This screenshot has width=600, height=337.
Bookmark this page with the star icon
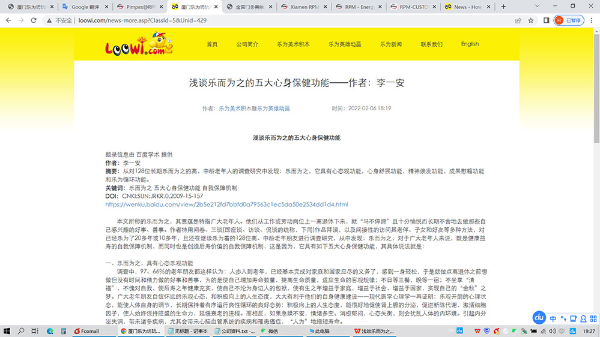tap(531, 20)
